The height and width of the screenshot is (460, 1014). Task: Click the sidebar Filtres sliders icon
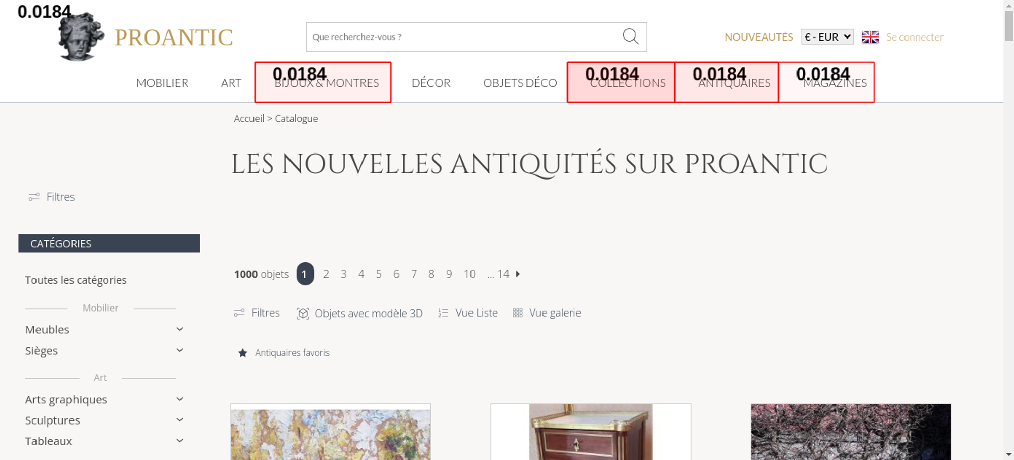click(34, 197)
